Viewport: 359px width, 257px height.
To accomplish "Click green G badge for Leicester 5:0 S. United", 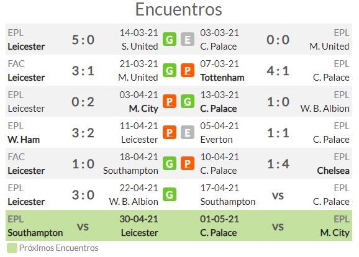I will pos(170,39).
